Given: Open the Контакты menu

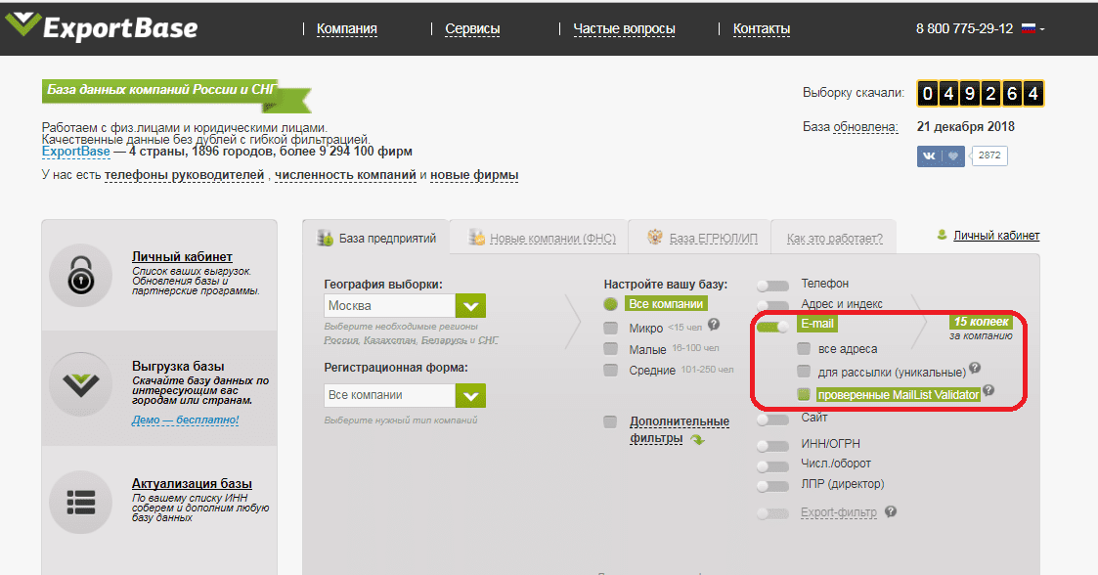Looking at the screenshot, I should coord(762,28).
